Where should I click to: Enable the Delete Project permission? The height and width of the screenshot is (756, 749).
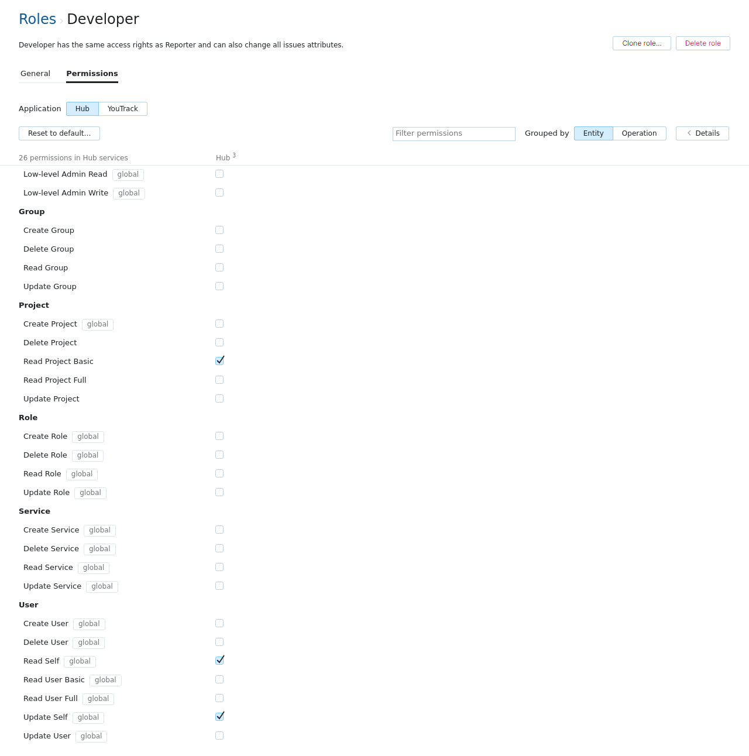(219, 342)
